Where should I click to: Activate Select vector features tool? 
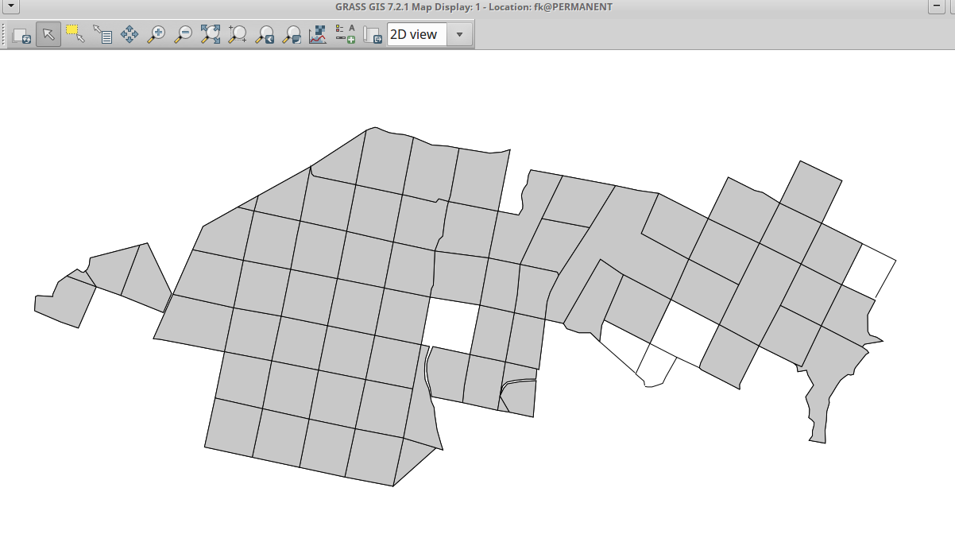pos(75,34)
